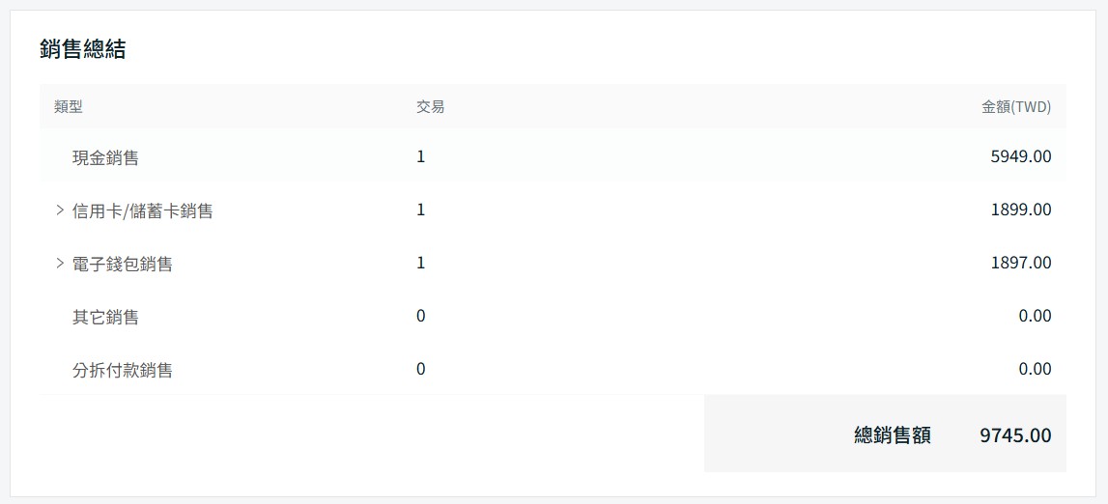The height and width of the screenshot is (504, 1108).
Task: Select the 信用卡/儲蓄卡銷售 label text
Action: [142, 210]
